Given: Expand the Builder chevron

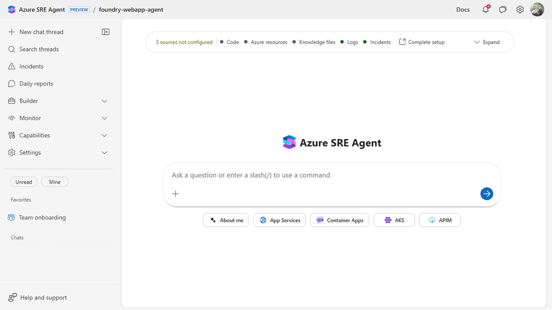Looking at the screenshot, I should click(x=104, y=101).
